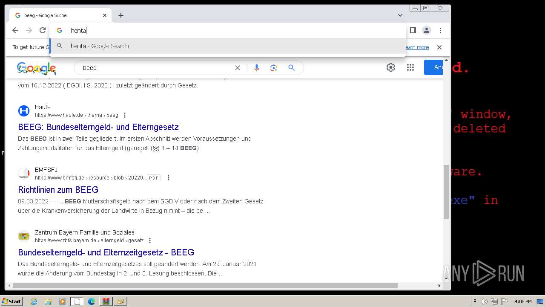Launch Internet Explorer from taskbar
This screenshot has width=545, height=307.
[34, 301]
